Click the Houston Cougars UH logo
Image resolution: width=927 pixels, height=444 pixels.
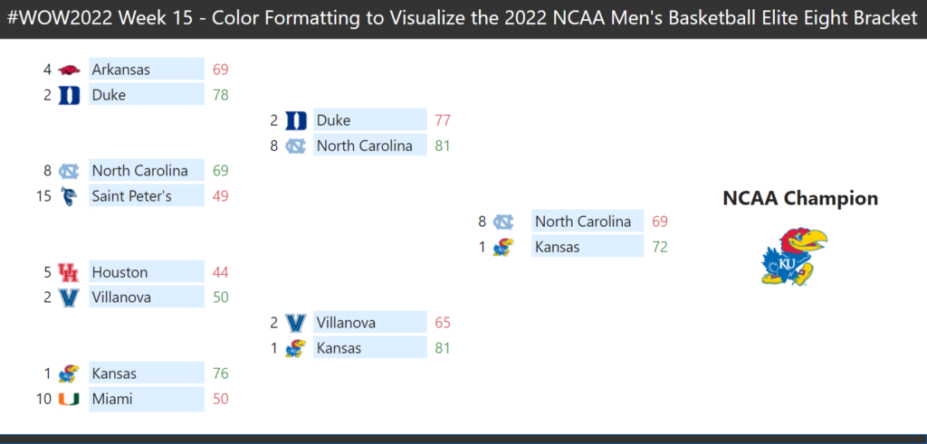[69, 272]
